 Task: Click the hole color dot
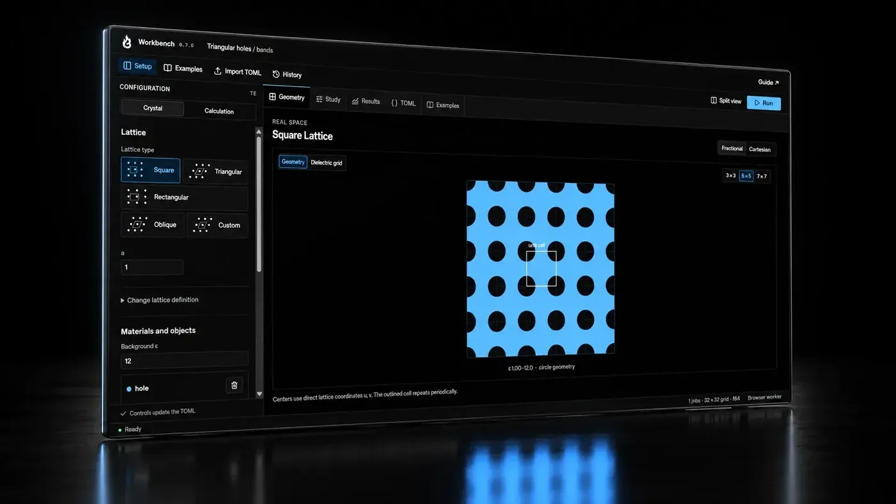click(129, 388)
